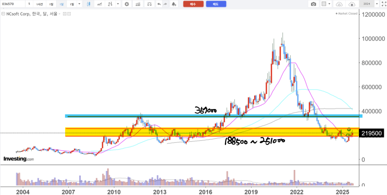
Task: Click the save chart cloud-upload icon
Action: tap(352, 4)
